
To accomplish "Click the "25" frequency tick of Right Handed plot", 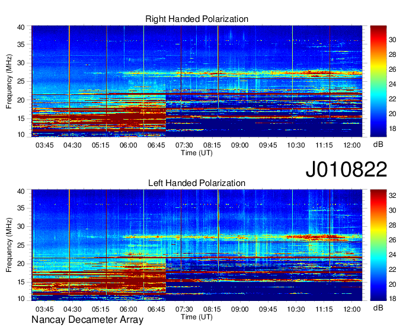I will (21, 81).
